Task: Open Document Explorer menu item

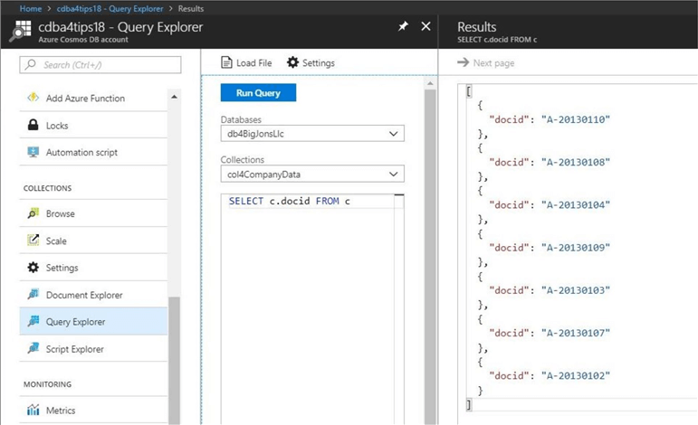Action: click(x=93, y=294)
